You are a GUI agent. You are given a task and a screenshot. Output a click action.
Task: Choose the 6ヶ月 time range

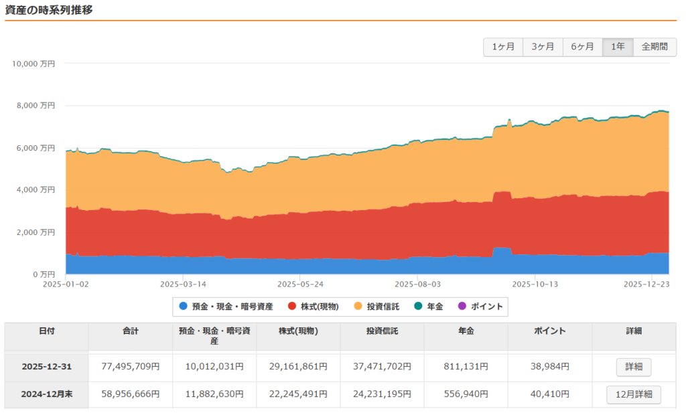point(582,47)
